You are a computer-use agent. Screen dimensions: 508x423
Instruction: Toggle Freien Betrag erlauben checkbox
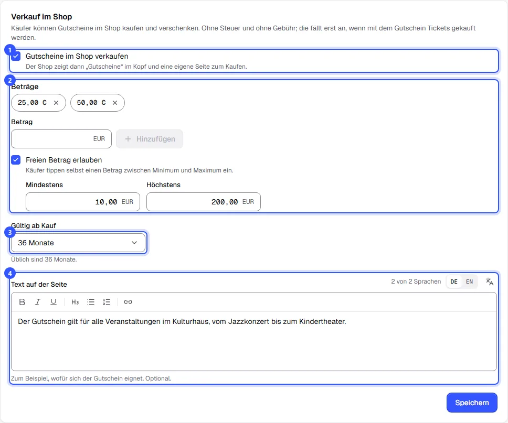click(16, 160)
